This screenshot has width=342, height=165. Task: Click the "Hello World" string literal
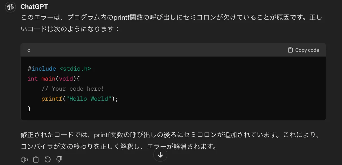pos(87,99)
